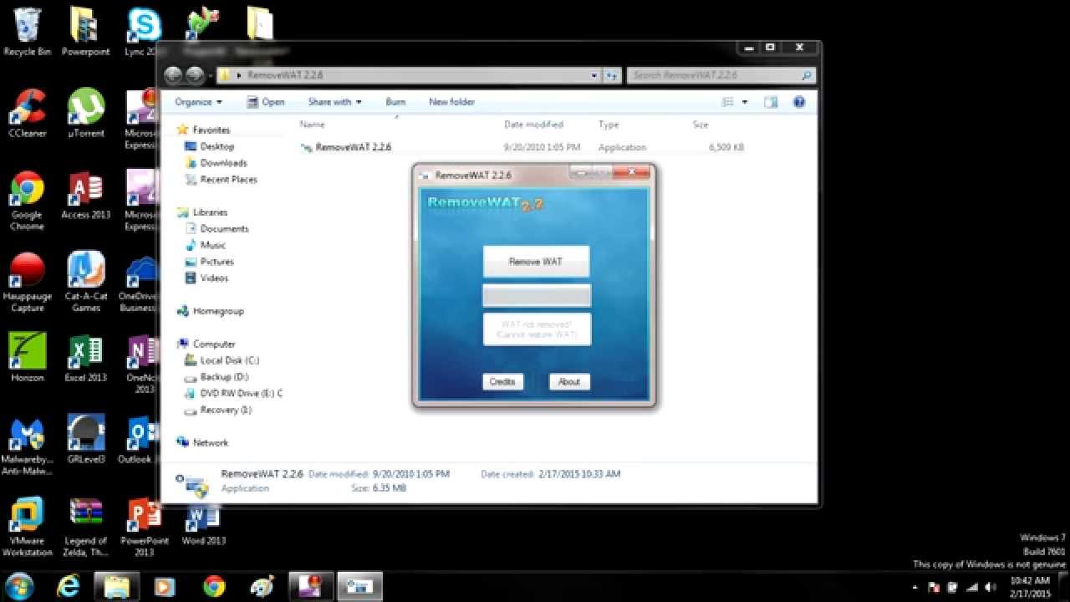
Task: Launch uTorrent from the desktop
Action: tap(85, 113)
